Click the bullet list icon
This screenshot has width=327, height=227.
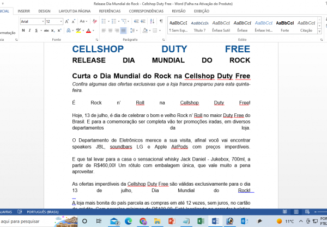point(102,21)
